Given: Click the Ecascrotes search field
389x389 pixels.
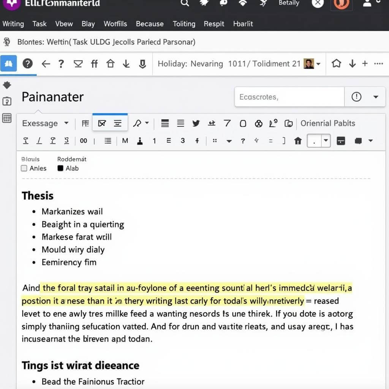Looking at the screenshot, I should 289,97.
